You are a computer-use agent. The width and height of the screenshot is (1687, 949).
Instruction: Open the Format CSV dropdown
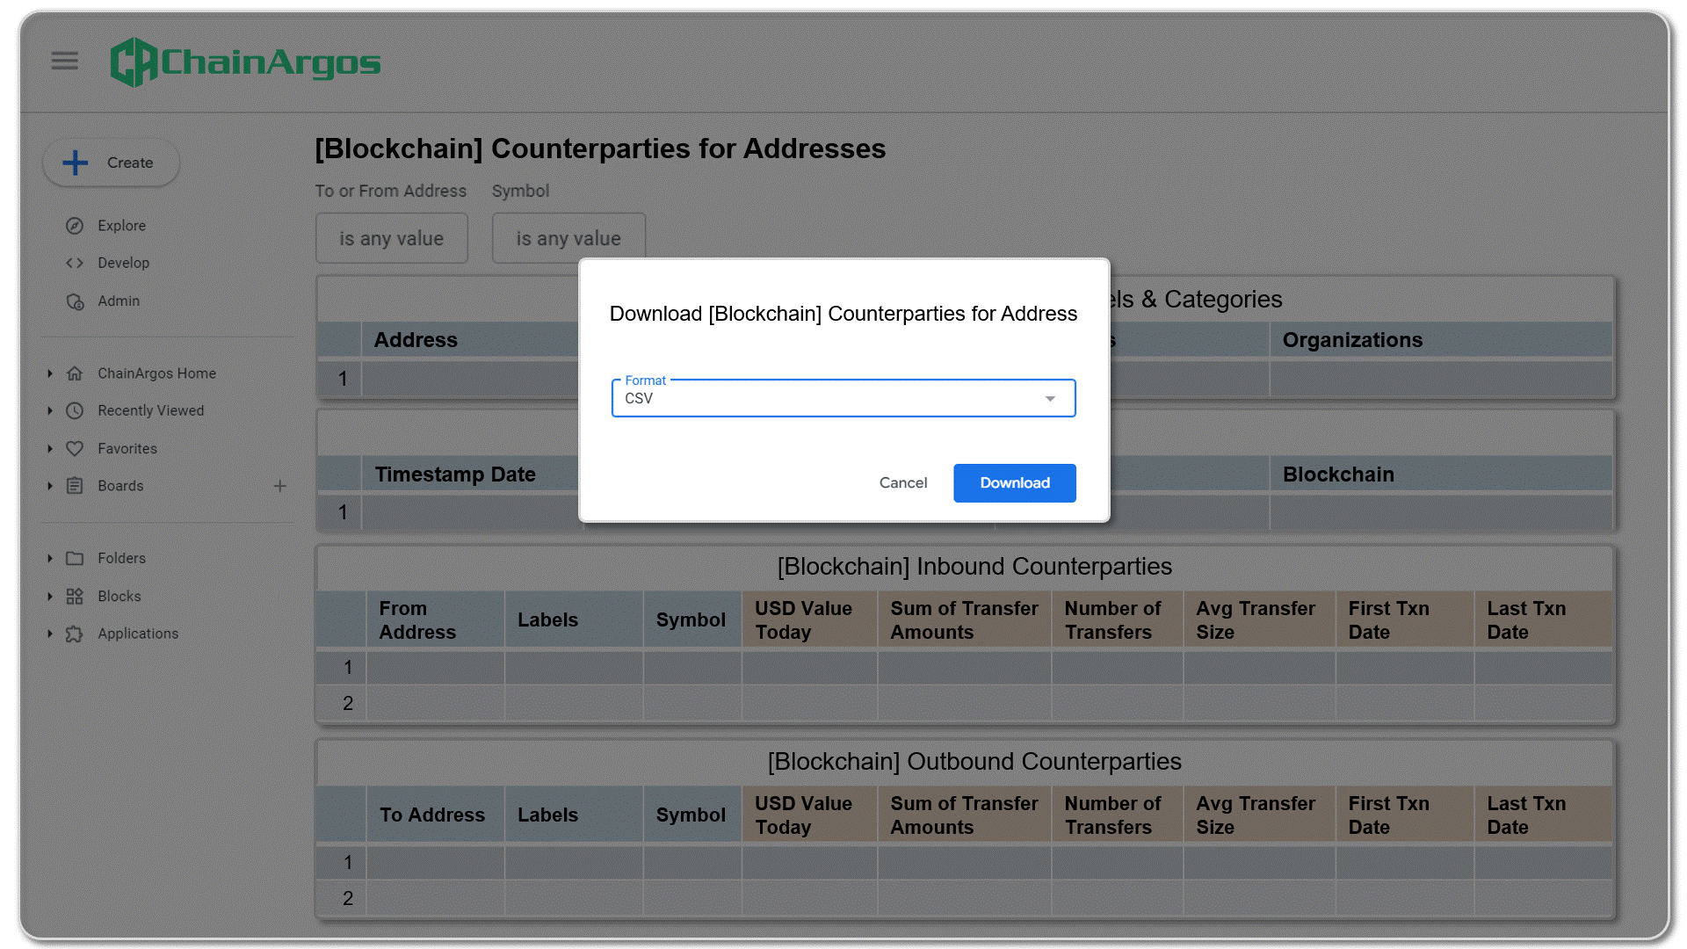[x=843, y=399]
